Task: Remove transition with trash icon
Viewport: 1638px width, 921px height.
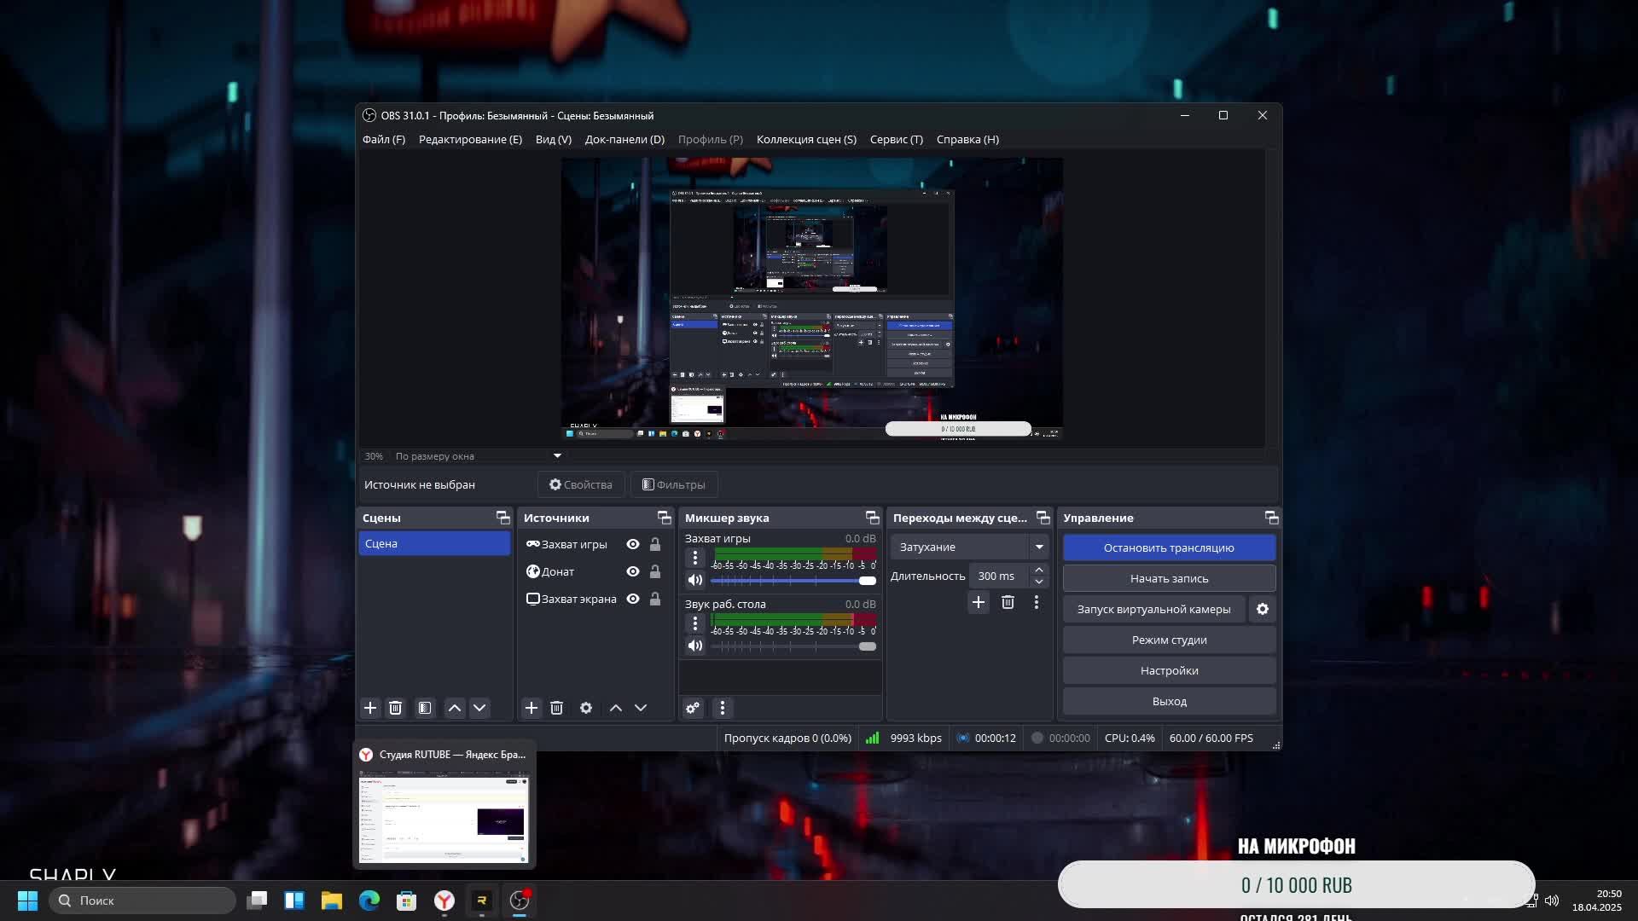Action: 1008,602
